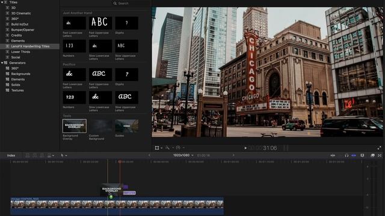Viewport: 385px width, 216px height.
Task: Click the Insert clip icon
Action: coord(35,155)
